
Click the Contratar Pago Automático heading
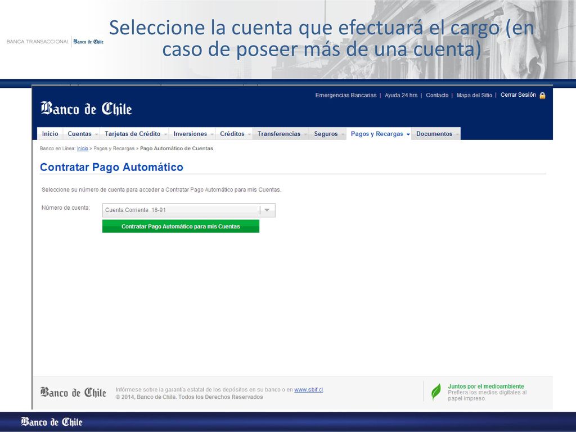(111, 167)
